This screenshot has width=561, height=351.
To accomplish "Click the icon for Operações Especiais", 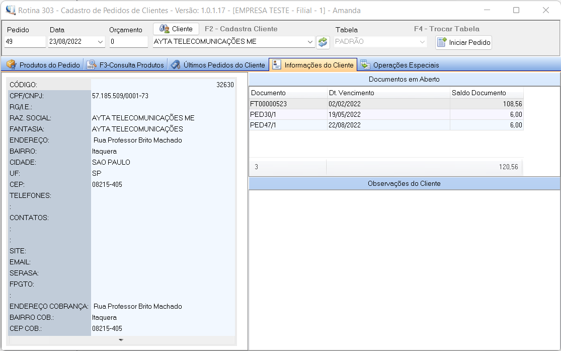I will [x=365, y=65].
